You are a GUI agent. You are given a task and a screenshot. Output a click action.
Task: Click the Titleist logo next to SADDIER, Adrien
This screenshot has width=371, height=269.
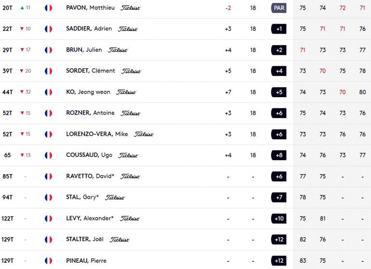128,29
